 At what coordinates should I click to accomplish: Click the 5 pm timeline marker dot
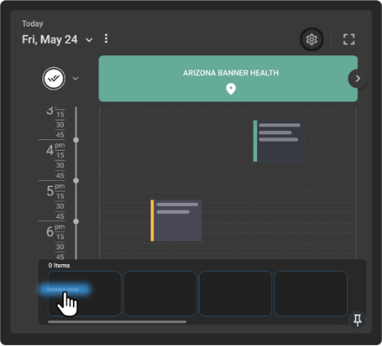point(76,181)
